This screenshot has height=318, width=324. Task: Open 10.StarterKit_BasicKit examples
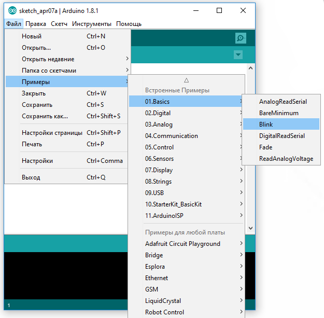[186, 204]
